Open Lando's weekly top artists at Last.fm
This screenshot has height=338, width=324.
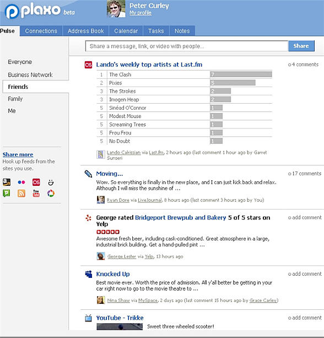point(149,65)
